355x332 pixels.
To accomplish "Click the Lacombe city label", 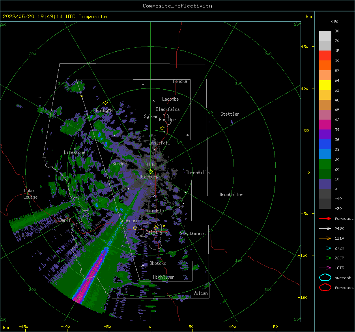I will pyautogui.click(x=170, y=99).
